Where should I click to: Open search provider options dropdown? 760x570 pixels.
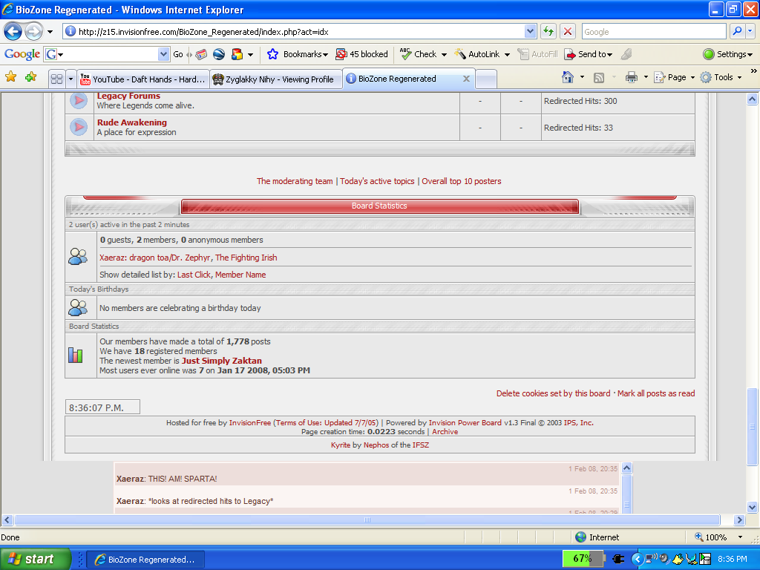pos(750,31)
